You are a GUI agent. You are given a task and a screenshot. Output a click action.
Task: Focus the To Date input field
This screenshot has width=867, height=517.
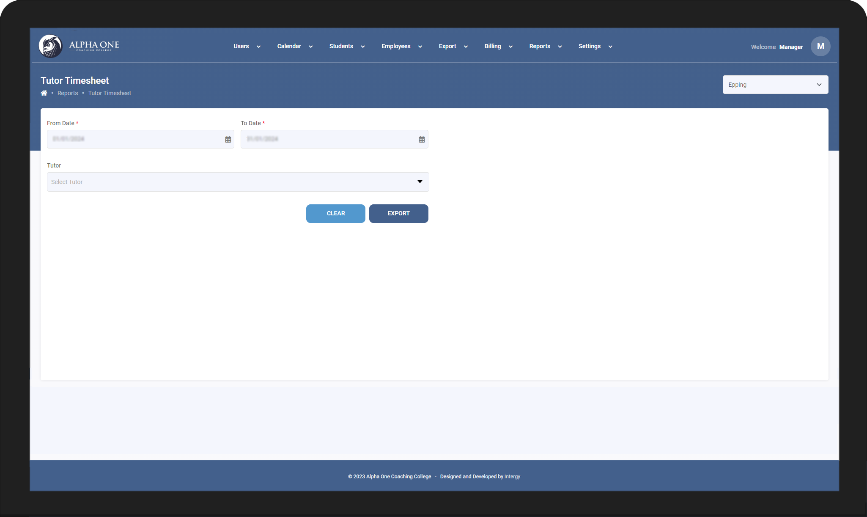[335, 139]
